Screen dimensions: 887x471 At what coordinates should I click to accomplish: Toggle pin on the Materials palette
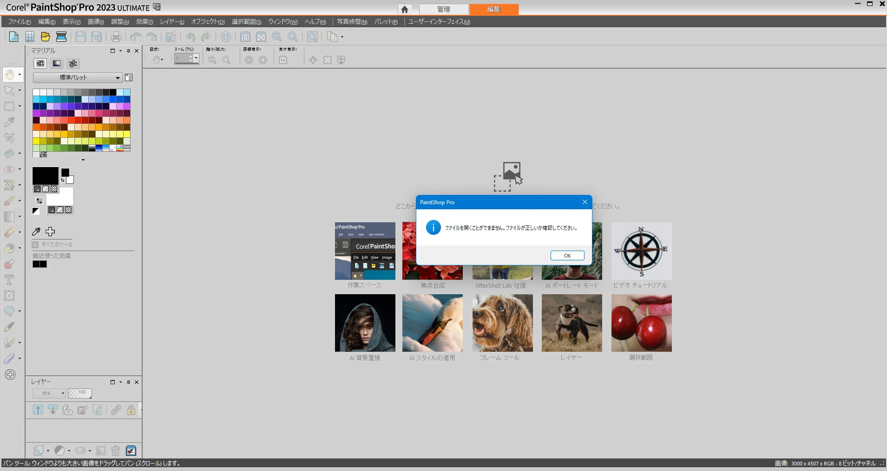[128, 51]
